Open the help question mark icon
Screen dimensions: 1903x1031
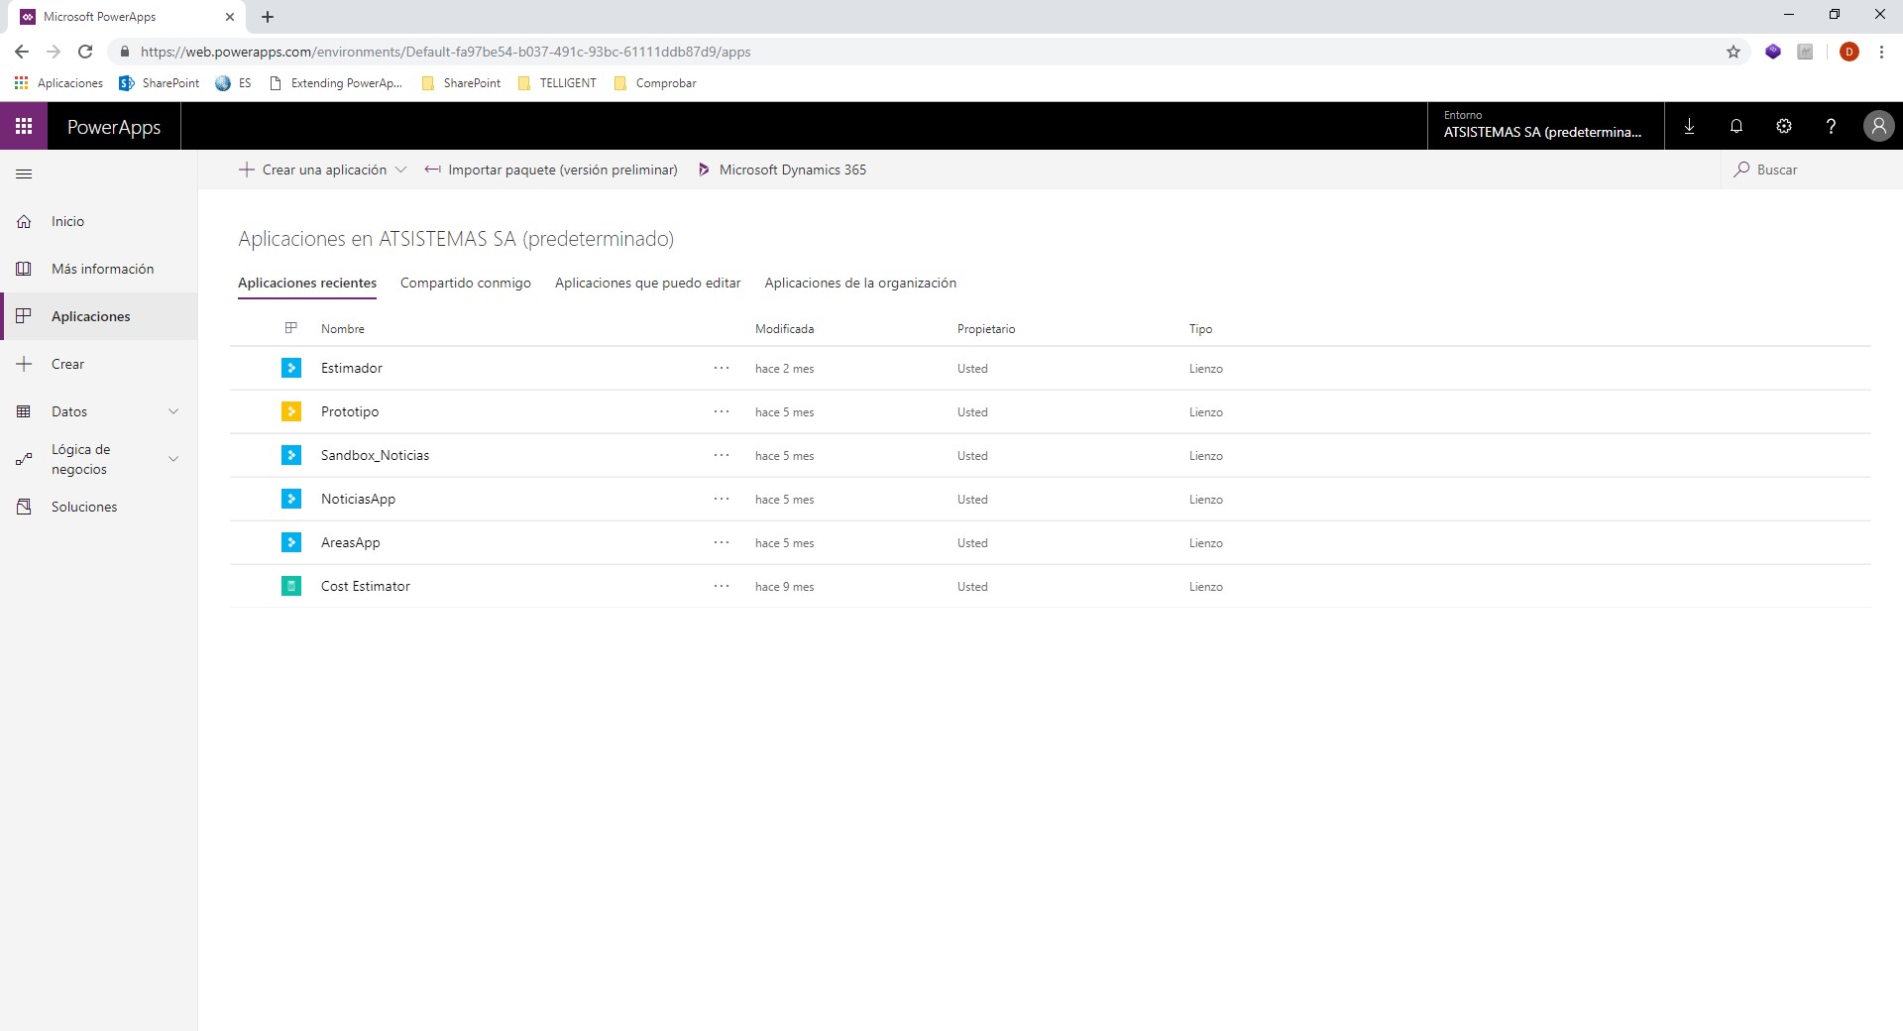[1831, 126]
